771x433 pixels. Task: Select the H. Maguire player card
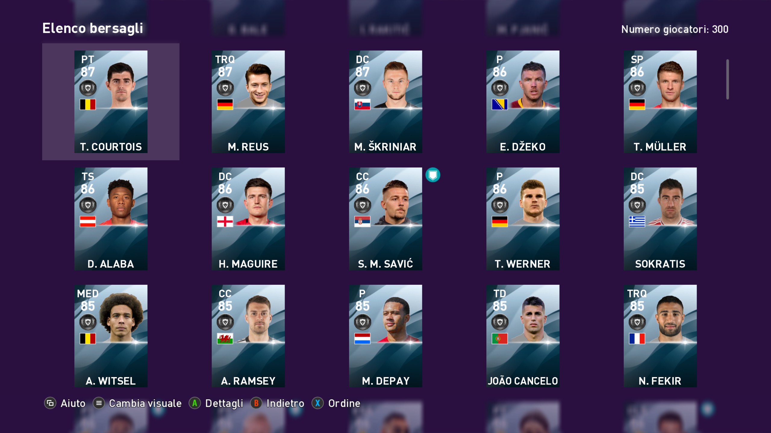(x=248, y=219)
